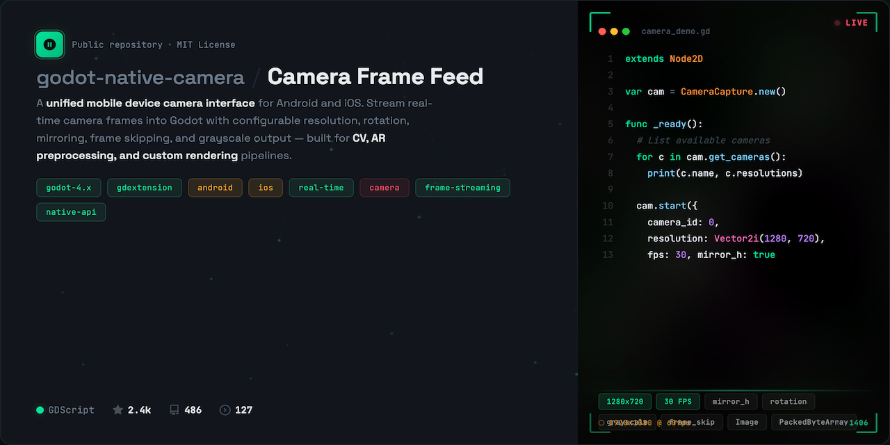Click line number 13 in gutter

[x=608, y=255]
